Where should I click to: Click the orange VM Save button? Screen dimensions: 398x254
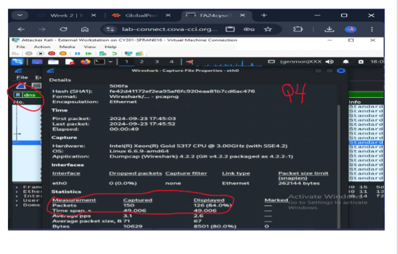click(x=63, y=53)
